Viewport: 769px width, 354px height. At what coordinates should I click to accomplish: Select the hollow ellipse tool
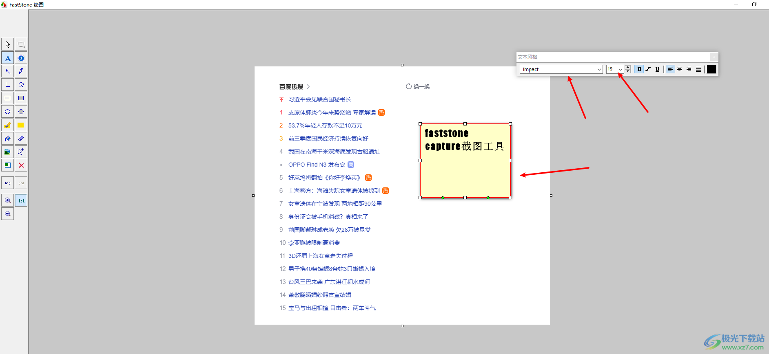[7, 112]
